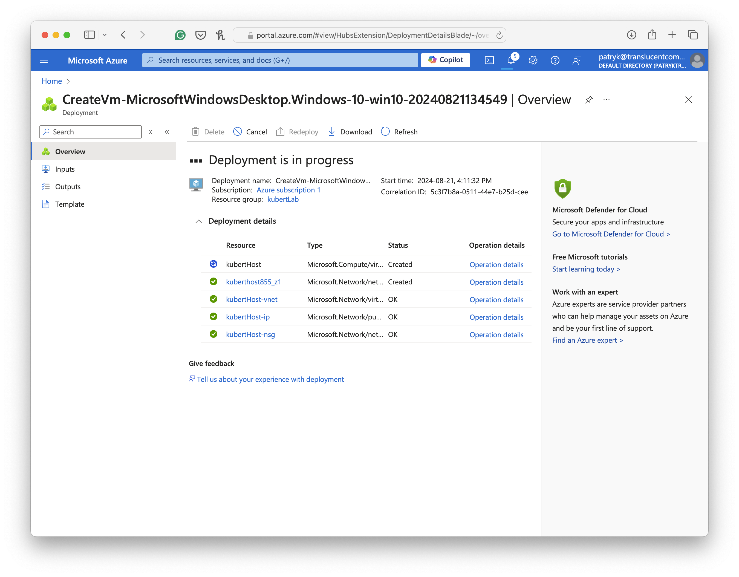739x577 pixels.
Task: Click the help question mark icon
Action: point(555,60)
